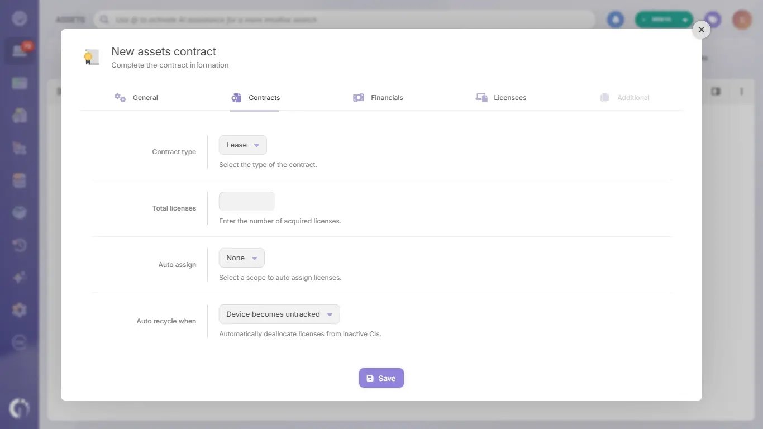Switch to the General tab
This screenshot has width=763, height=429.
(x=136, y=97)
